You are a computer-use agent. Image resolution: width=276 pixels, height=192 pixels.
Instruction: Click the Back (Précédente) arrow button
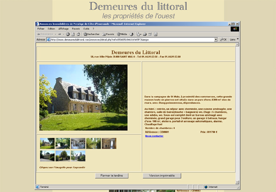pyautogui.click(x=45, y=34)
